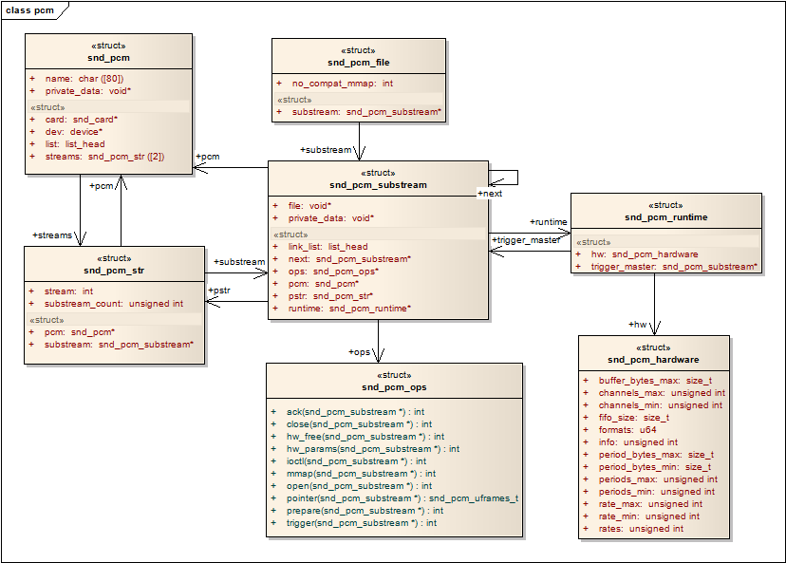Select the snd_pcm_file struct header
This screenshot has height=563, width=786.
(358, 63)
